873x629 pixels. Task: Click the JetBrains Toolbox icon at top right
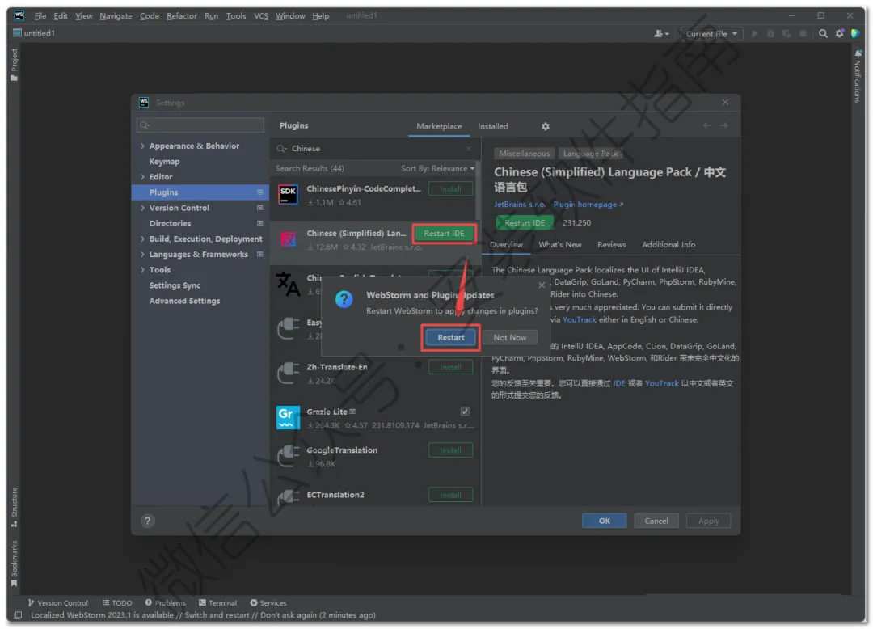tap(855, 33)
